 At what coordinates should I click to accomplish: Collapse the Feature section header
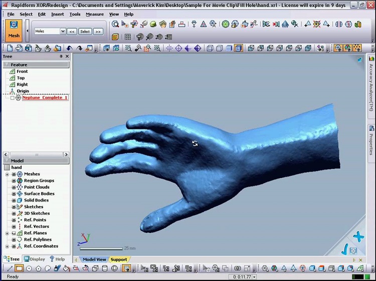coord(7,64)
